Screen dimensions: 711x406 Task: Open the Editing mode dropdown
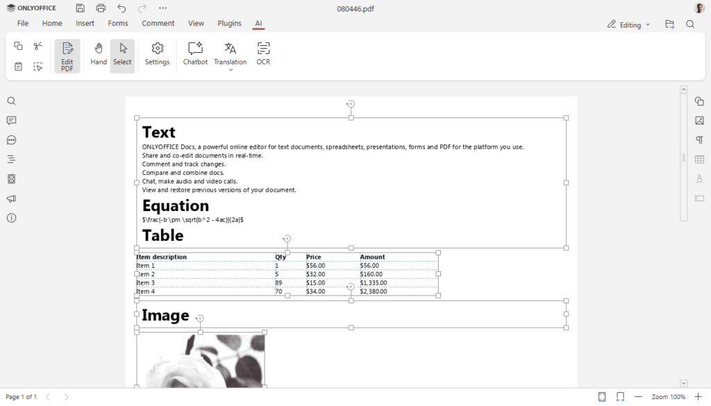(628, 24)
